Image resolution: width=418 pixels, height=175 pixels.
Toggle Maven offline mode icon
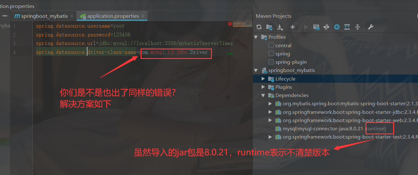(x=326, y=27)
